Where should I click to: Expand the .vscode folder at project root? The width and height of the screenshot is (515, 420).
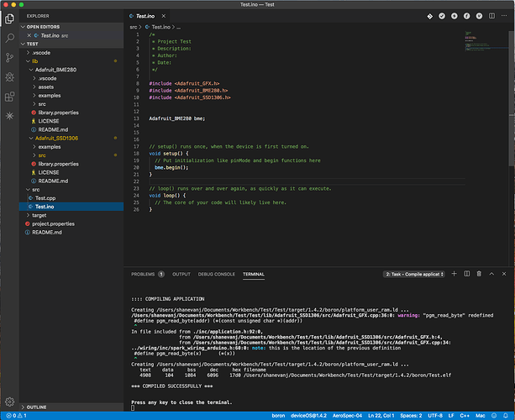tap(40, 52)
